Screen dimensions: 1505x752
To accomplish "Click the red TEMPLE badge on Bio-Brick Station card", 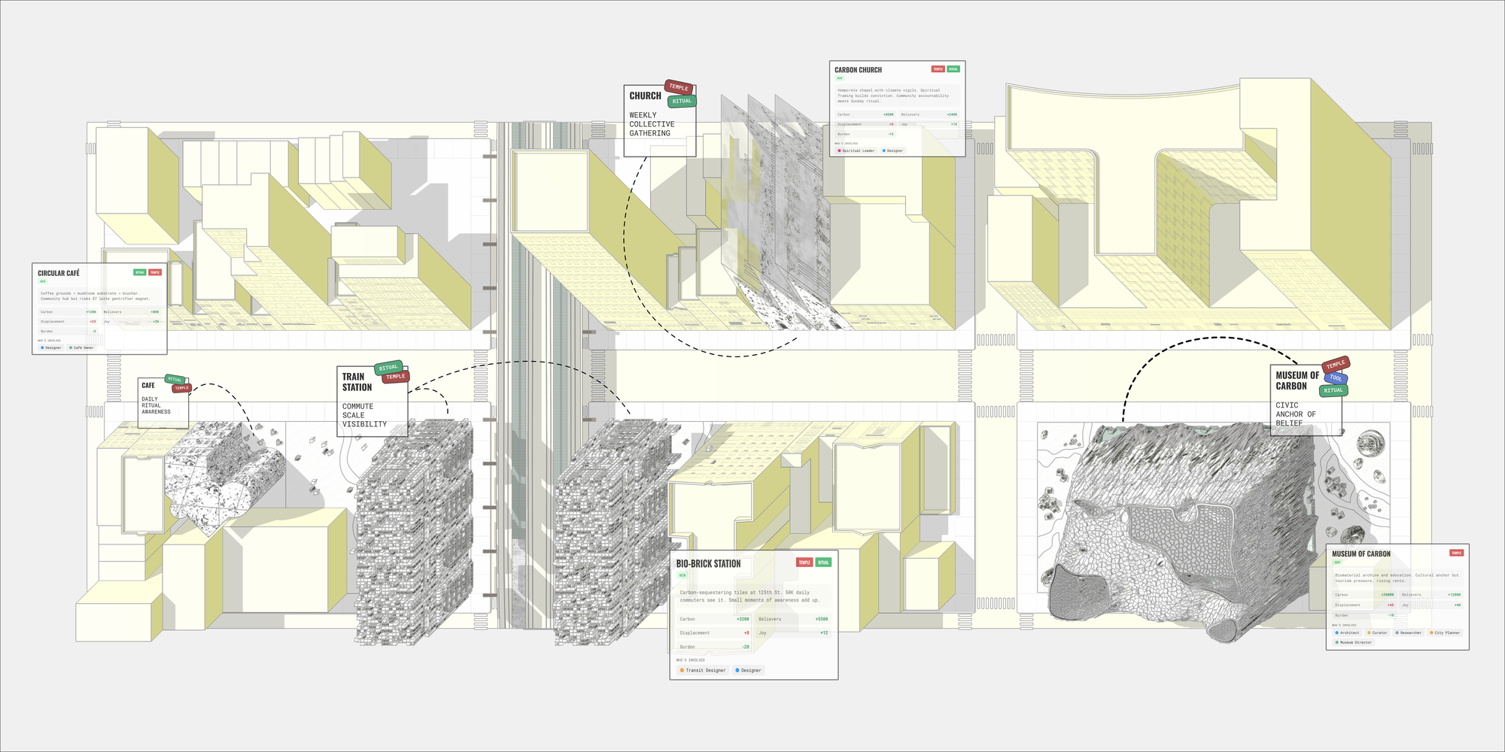I will click(804, 562).
